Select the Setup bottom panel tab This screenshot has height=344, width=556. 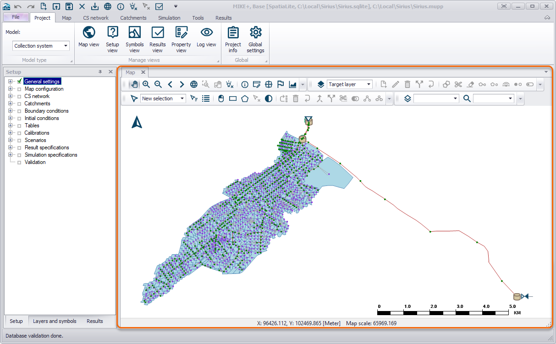click(16, 321)
